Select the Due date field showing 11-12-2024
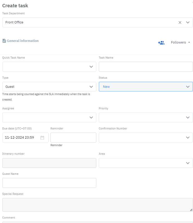 pyautogui.click(x=20, y=138)
